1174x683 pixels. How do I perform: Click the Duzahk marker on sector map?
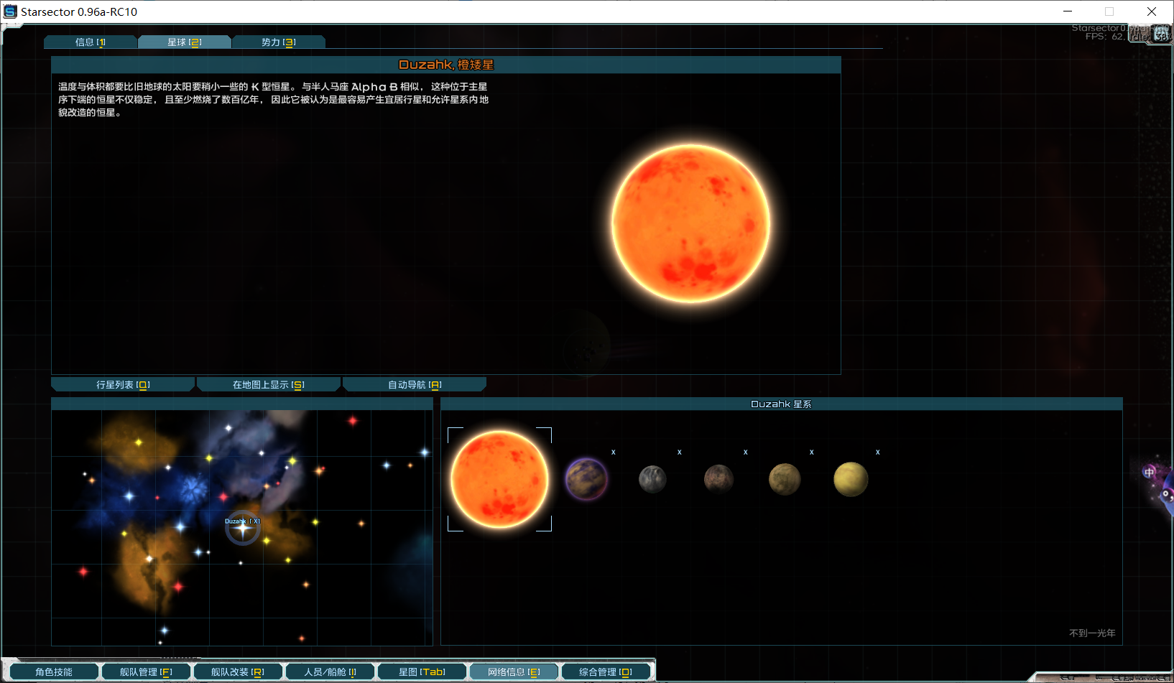243,529
